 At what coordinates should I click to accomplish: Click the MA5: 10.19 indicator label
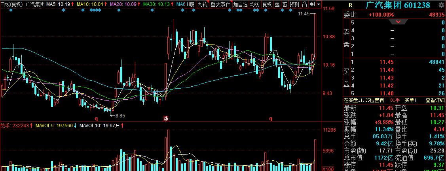coord(58,4)
